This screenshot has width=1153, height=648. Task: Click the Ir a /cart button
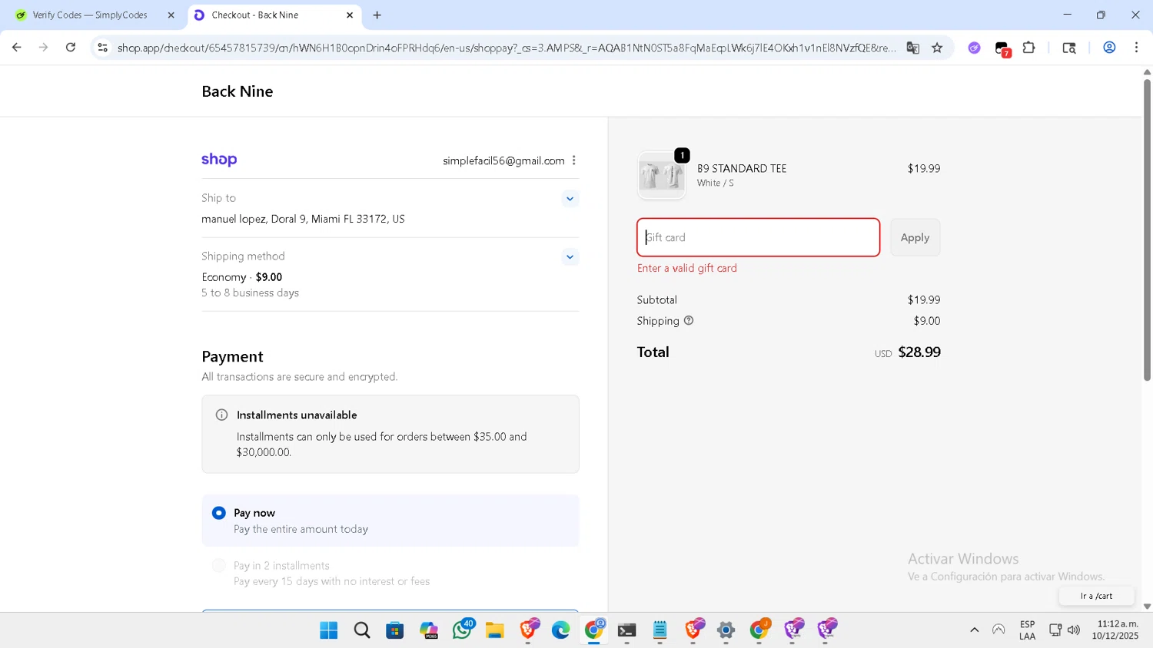pyautogui.click(x=1096, y=596)
